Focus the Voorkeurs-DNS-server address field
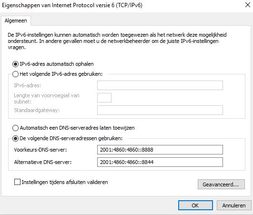Viewport: 253px width, 215px height. tap(160, 150)
